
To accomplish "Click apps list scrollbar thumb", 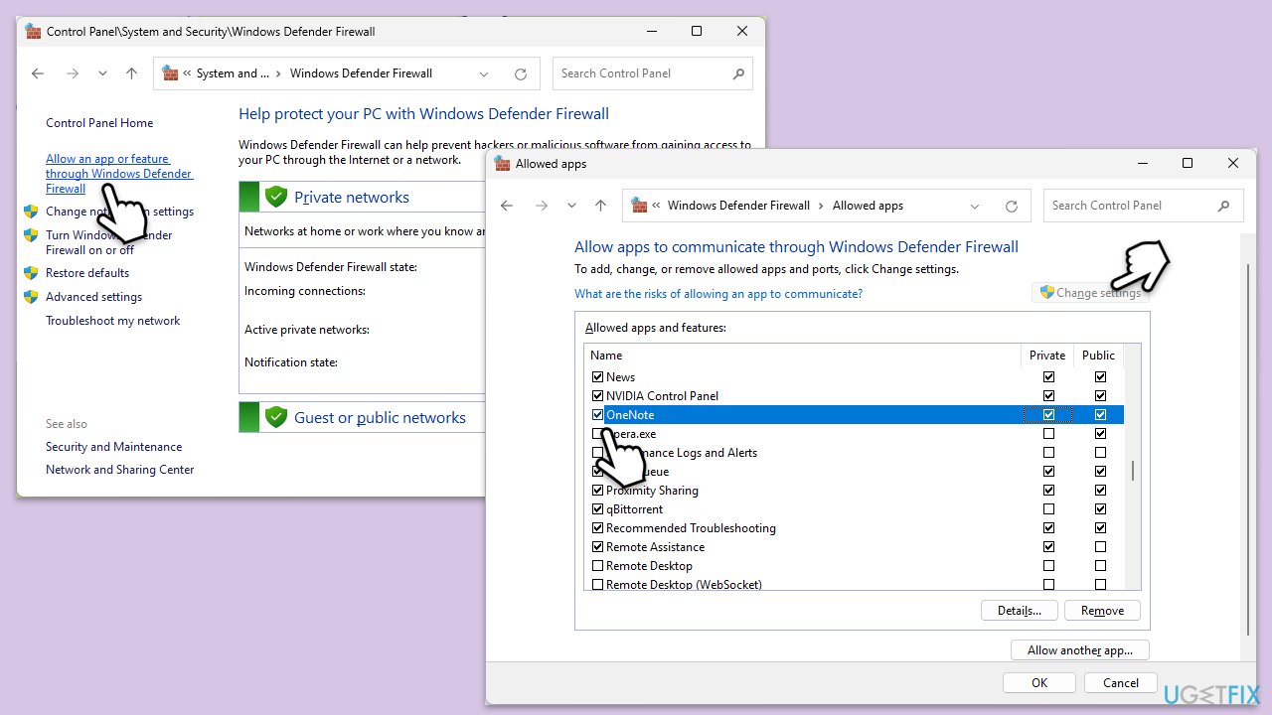I will tap(1133, 471).
